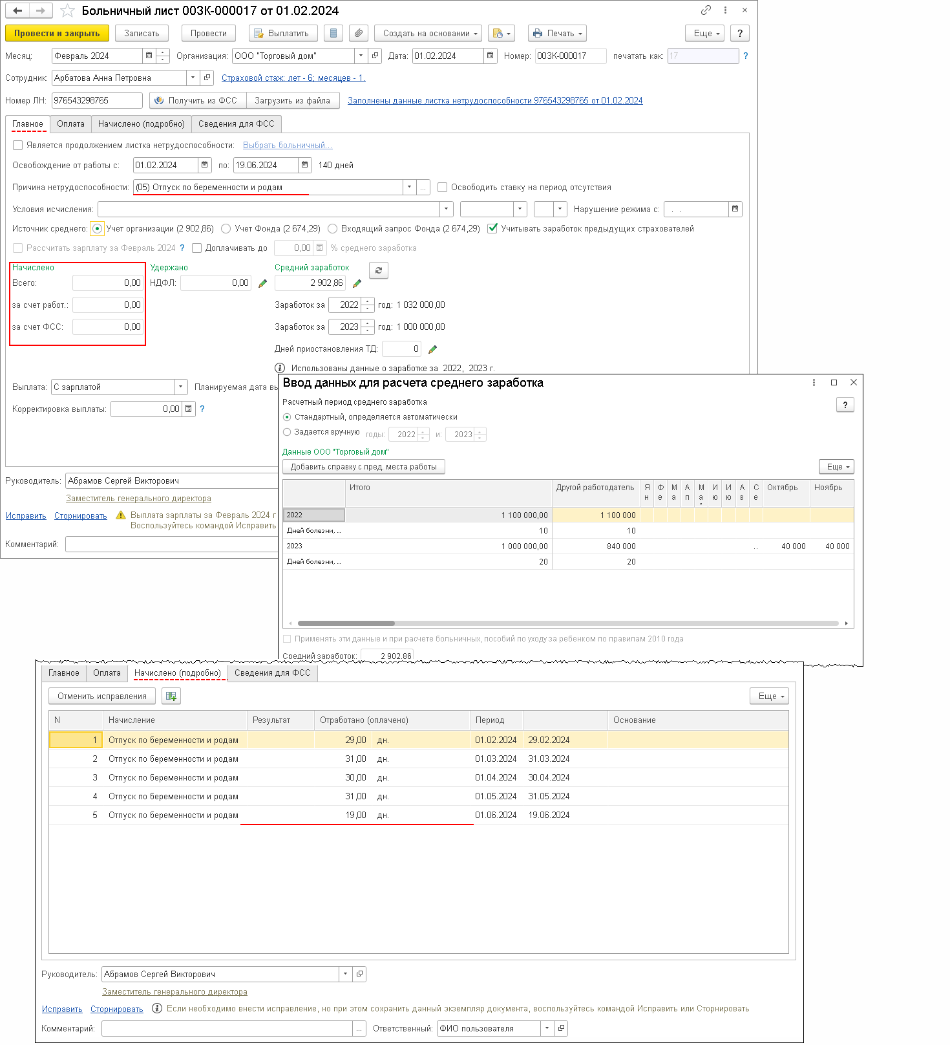The width and height of the screenshot is (950, 1045).
Task: Open top Начислено (подробно) tab
Action: (142, 124)
